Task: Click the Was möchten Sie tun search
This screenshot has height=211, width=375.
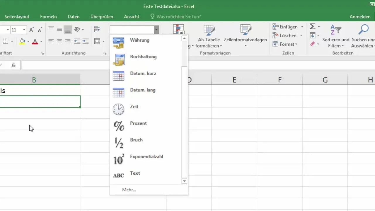Action: pos(175,17)
